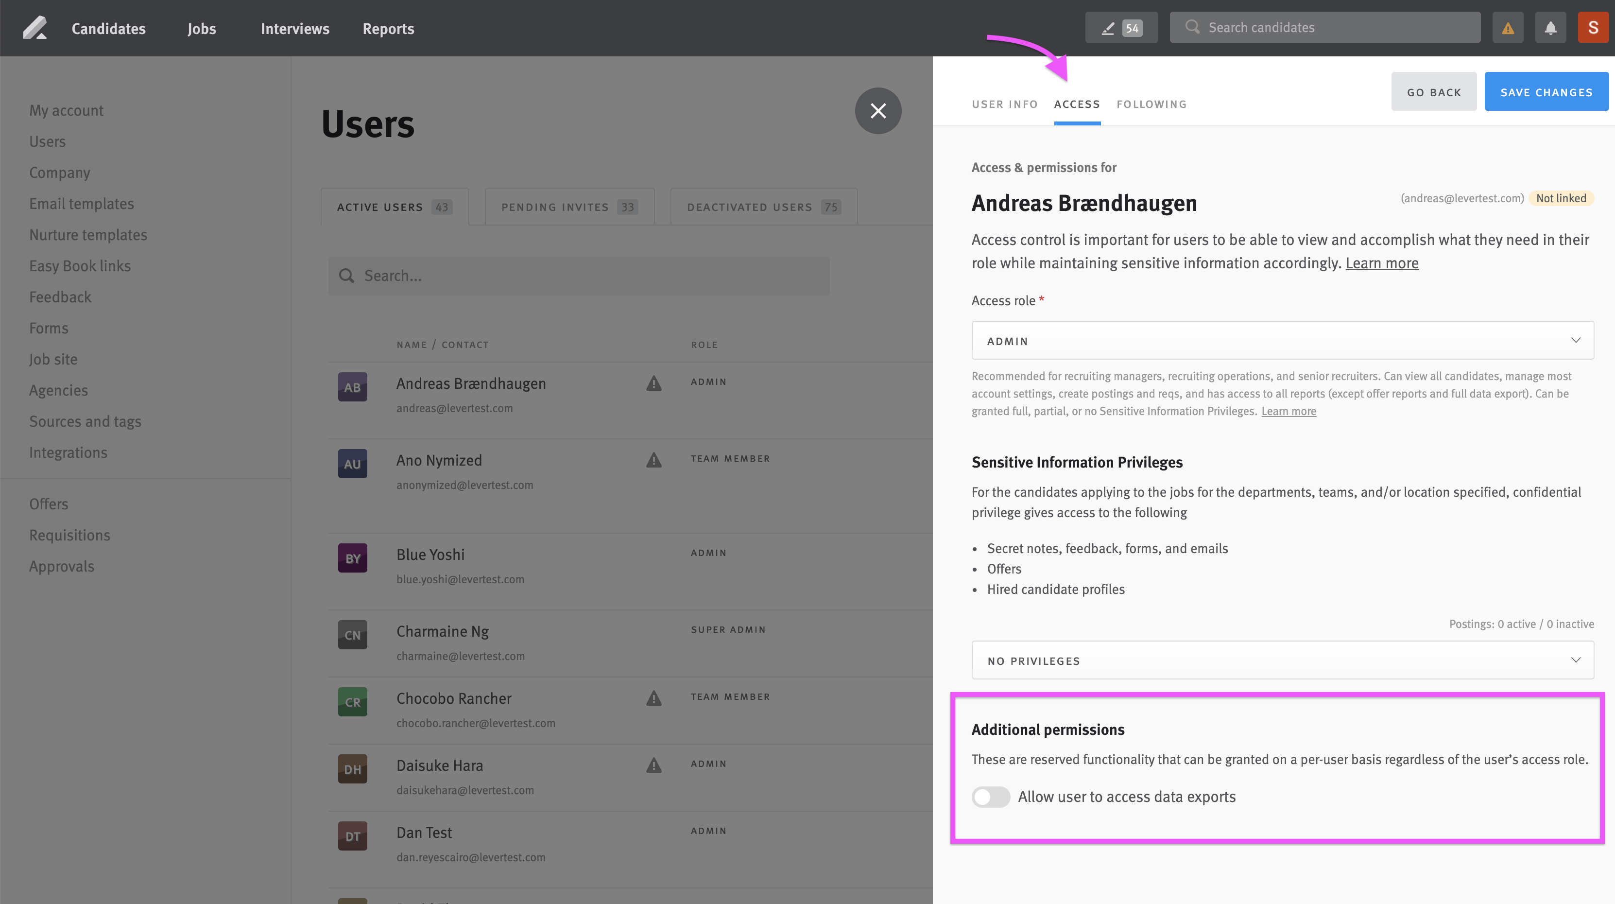This screenshot has height=904, width=1615.
Task: Click the Save Changes button
Action: click(1546, 91)
